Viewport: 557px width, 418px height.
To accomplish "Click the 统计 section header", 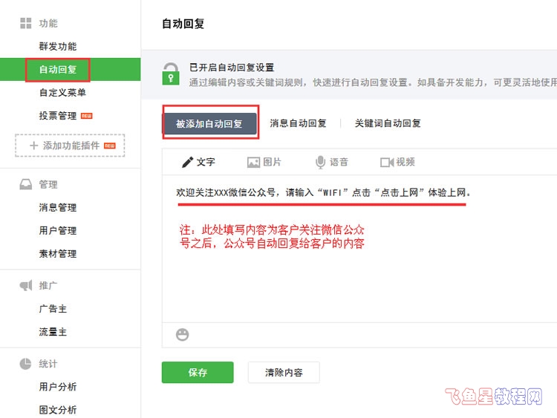I will [x=48, y=364].
